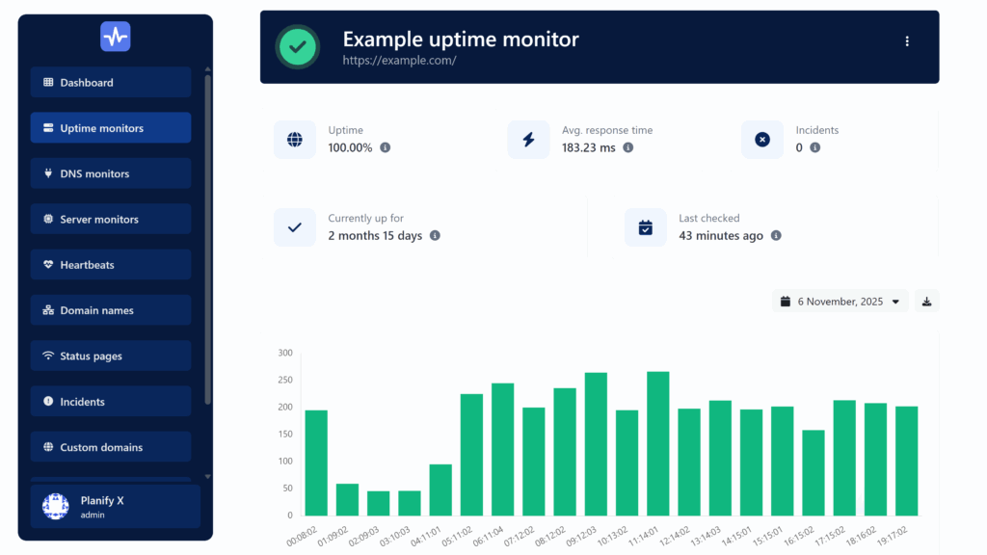This screenshot has width=987, height=555.
Task: Open the Planify X admin account menu
Action: (116, 507)
